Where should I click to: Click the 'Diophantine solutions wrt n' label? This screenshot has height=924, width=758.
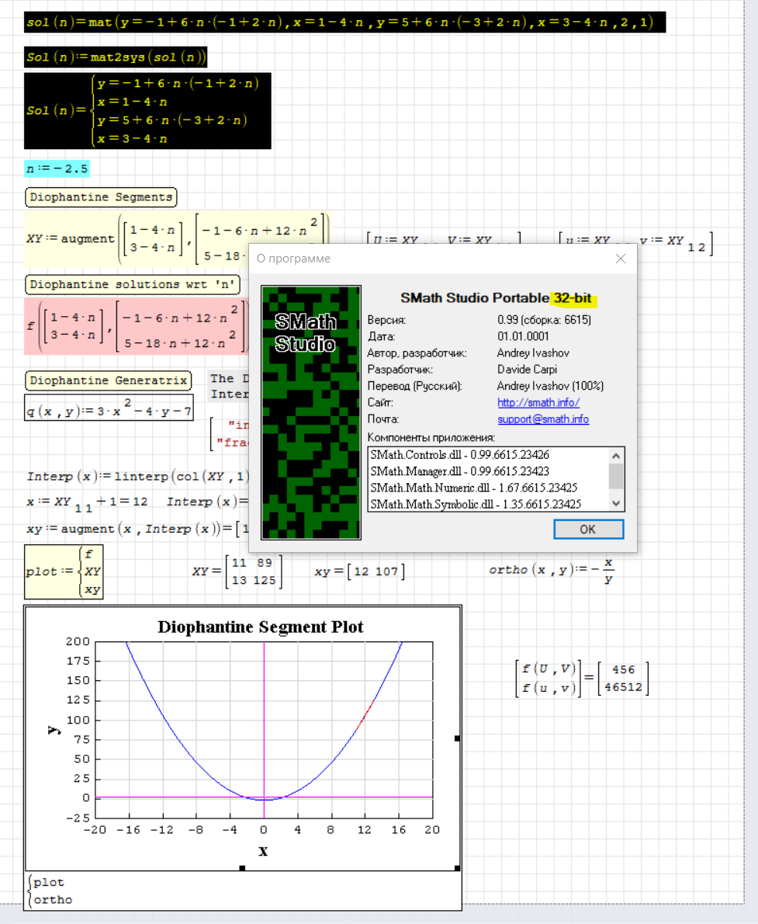[132, 284]
